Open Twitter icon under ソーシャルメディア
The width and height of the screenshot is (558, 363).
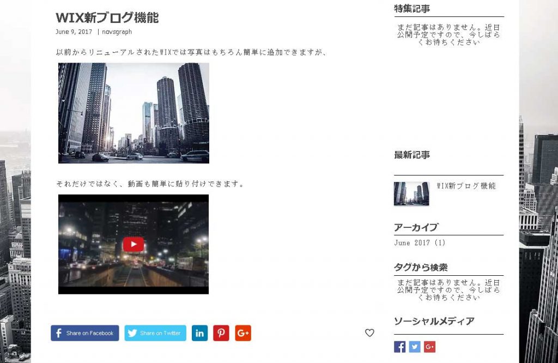point(415,347)
